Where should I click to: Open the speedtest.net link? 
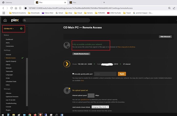[85, 99]
